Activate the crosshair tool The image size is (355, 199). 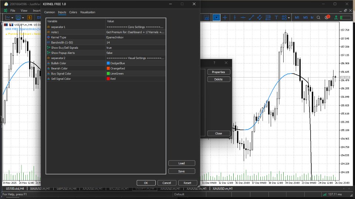225,18
